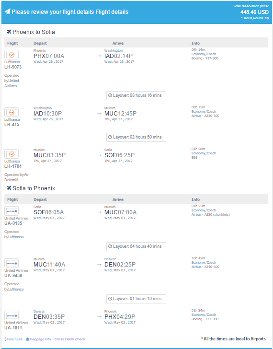Open the Visa Detail Check link
273x349 pixels.
pyautogui.click(x=70, y=339)
